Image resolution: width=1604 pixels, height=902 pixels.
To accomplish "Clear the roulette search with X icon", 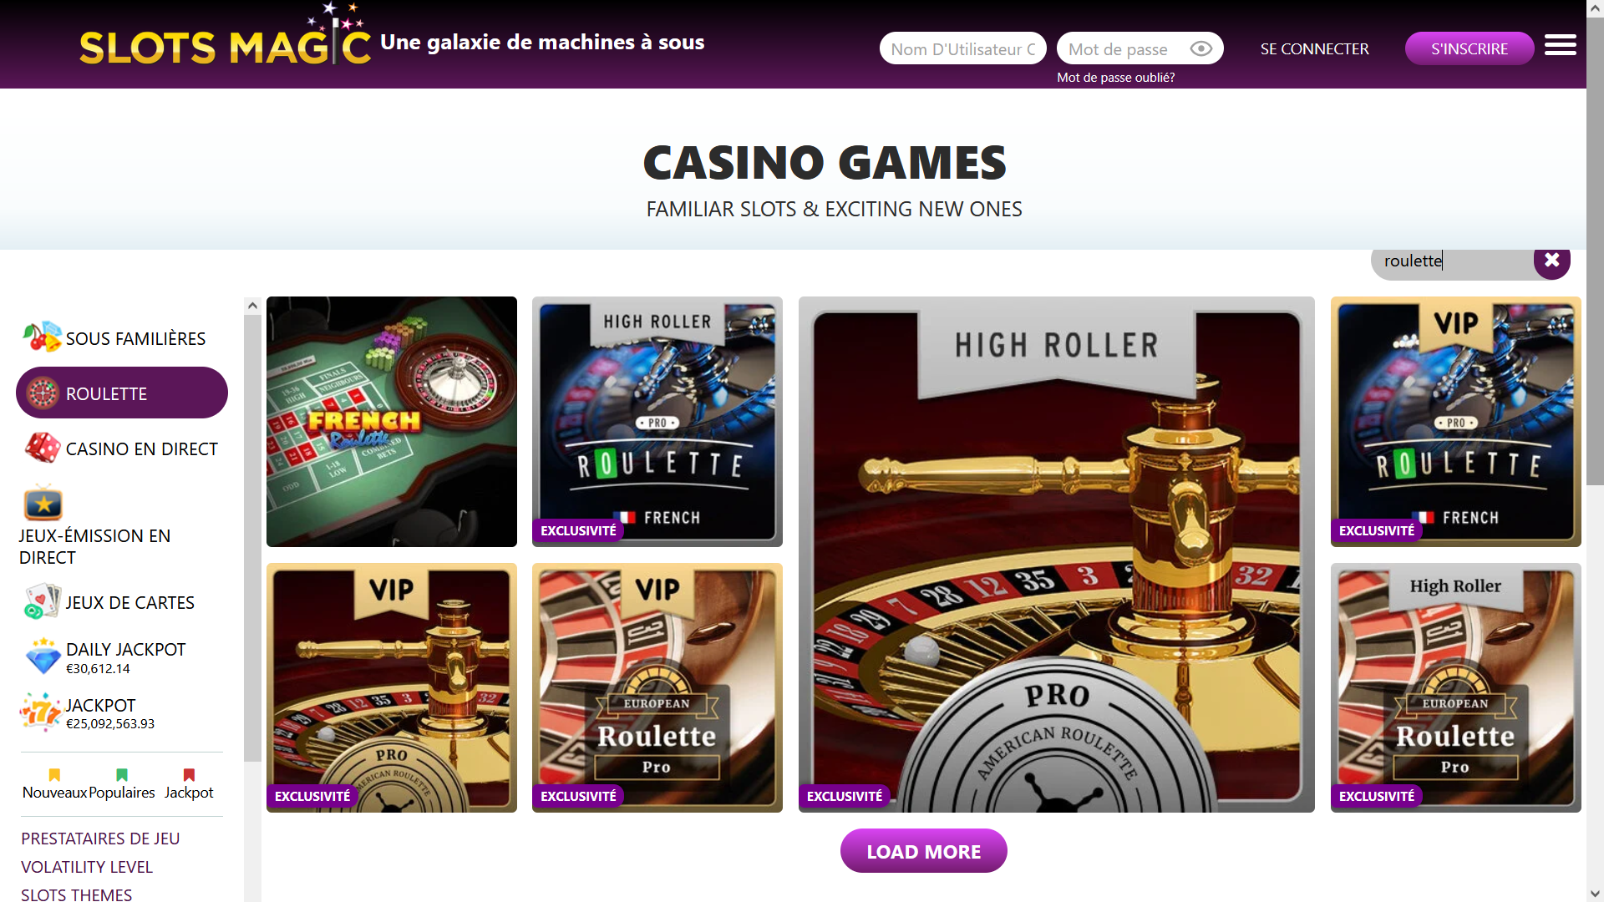I will click(1551, 261).
